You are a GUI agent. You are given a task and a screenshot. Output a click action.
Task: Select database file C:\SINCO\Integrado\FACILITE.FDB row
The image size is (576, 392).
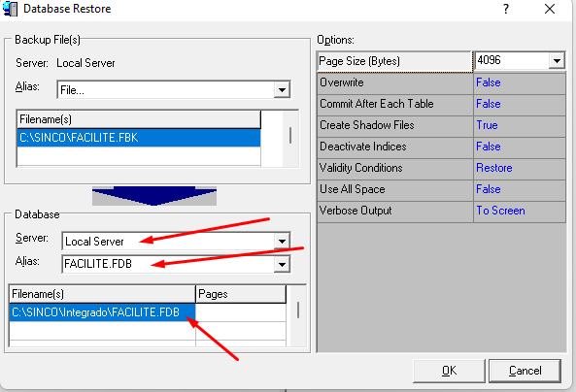coord(102,312)
